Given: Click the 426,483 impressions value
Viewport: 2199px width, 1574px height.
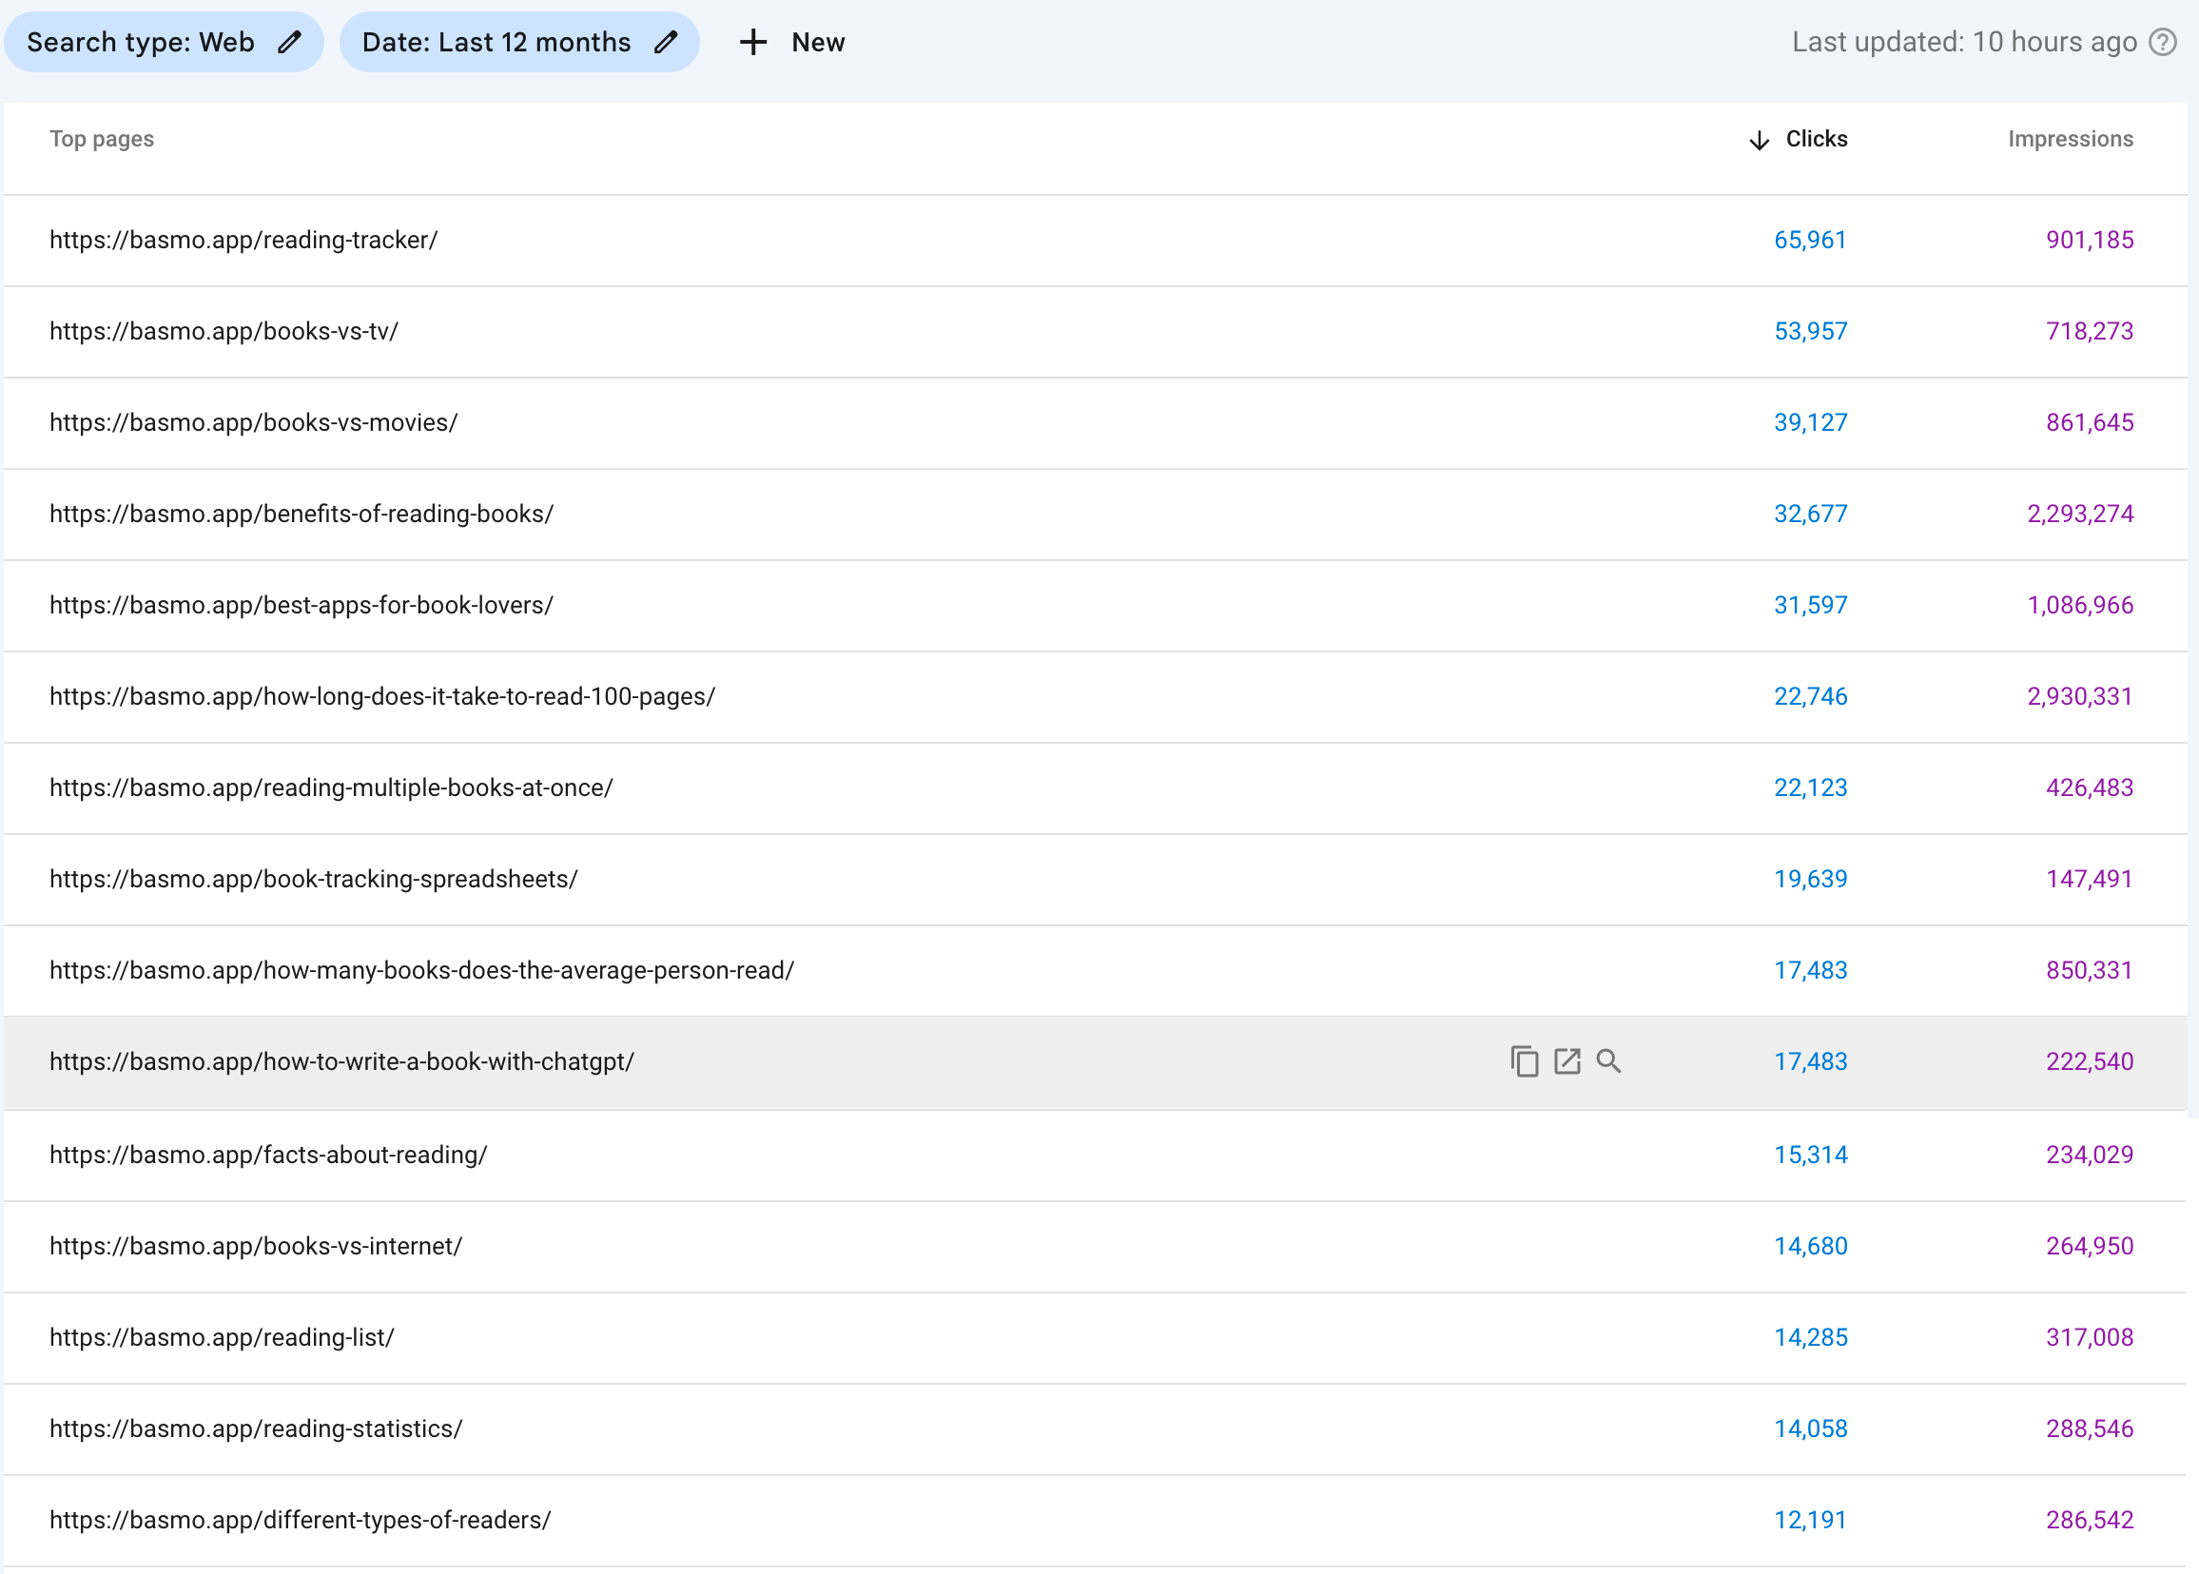Looking at the screenshot, I should [x=2090, y=788].
